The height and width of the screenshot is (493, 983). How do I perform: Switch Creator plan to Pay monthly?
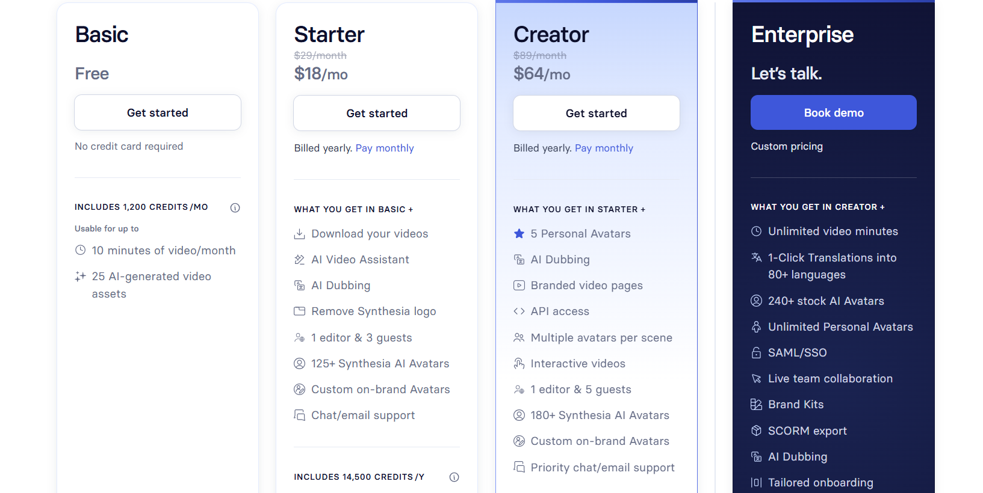coord(604,148)
